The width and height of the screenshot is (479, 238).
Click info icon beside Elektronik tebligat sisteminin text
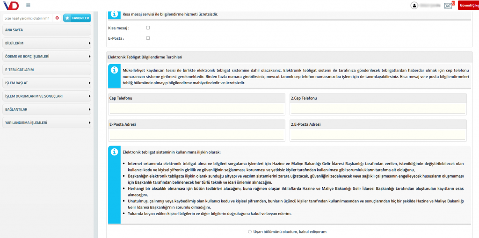[x=114, y=152]
